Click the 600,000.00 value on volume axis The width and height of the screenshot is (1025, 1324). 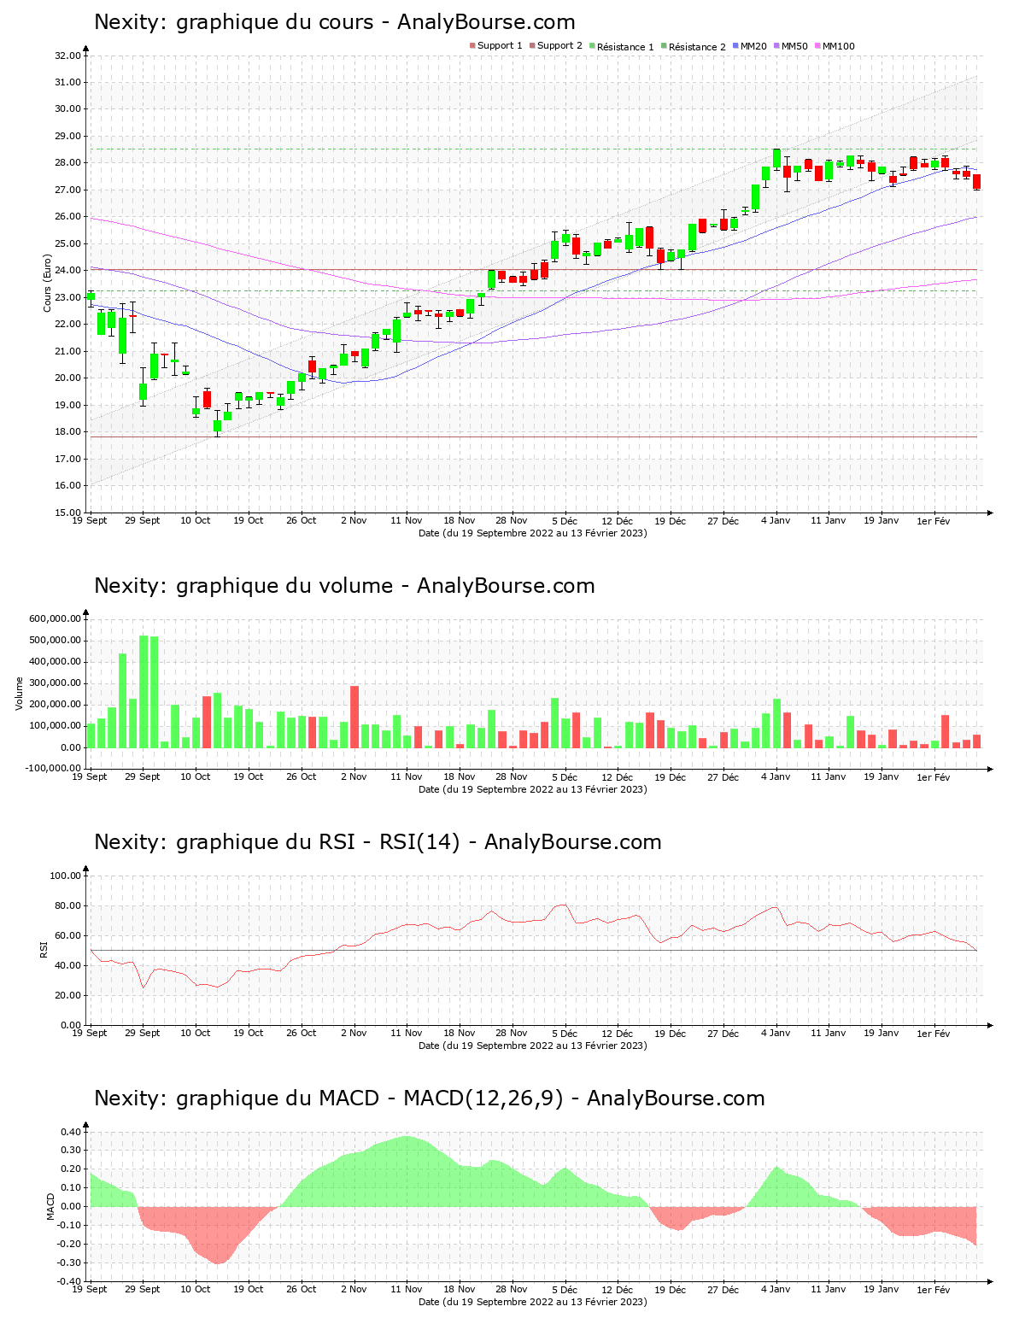pyautogui.click(x=56, y=619)
